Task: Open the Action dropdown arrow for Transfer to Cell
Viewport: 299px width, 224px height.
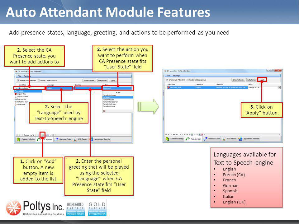Action: pyautogui.click(x=279, y=88)
